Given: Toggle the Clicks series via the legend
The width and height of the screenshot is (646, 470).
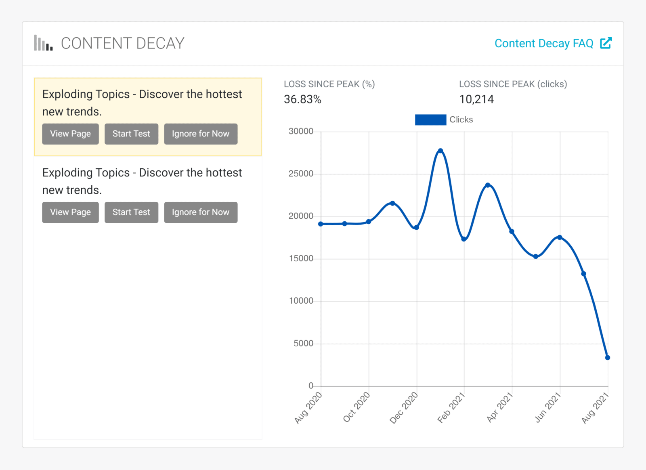Looking at the screenshot, I should [x=430, y=120].
